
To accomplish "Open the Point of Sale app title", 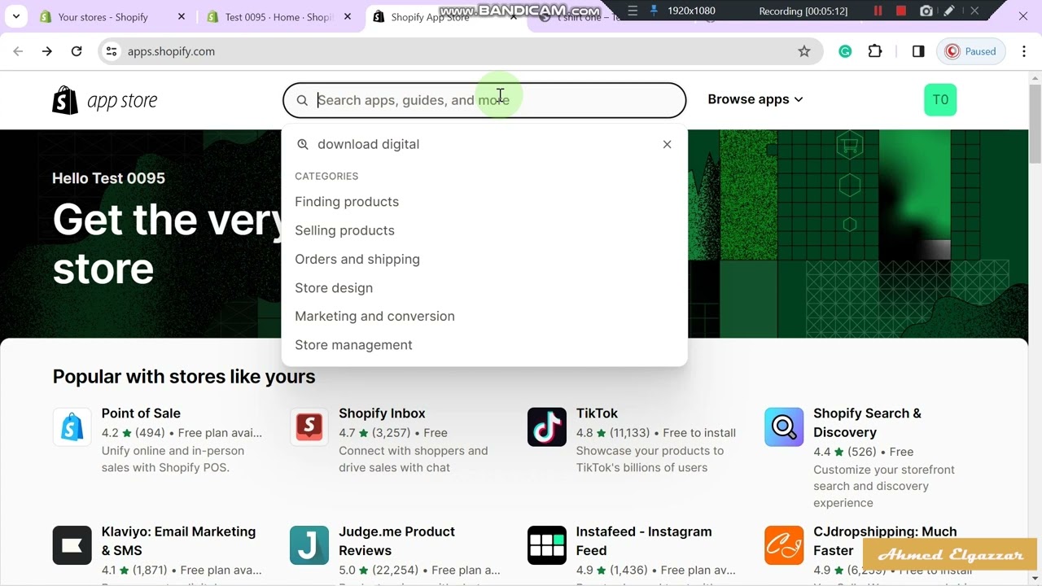I will pos(141,413).
